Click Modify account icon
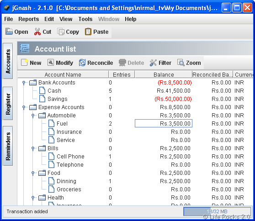 point(51,63)
